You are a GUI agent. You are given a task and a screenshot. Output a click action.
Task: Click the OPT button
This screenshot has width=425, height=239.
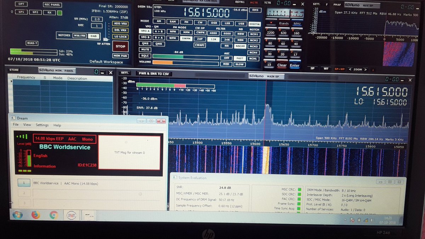22,4
